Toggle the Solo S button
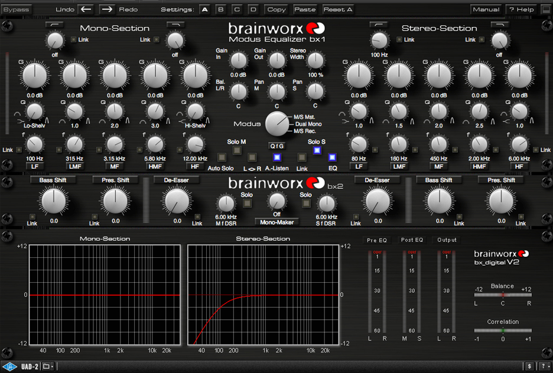 pyautogui.click(x=317, y=150)
